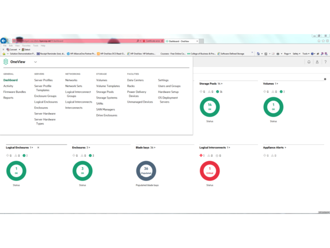The height and width of the screenshot is (248, 330).
Task: Open the Safety dropdown in browser toolbar
Action: click(297, 54)
